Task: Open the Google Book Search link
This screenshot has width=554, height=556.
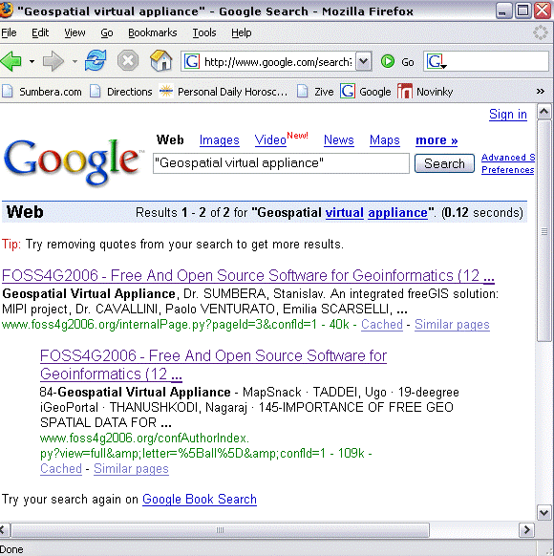Action: click(200, 499)
